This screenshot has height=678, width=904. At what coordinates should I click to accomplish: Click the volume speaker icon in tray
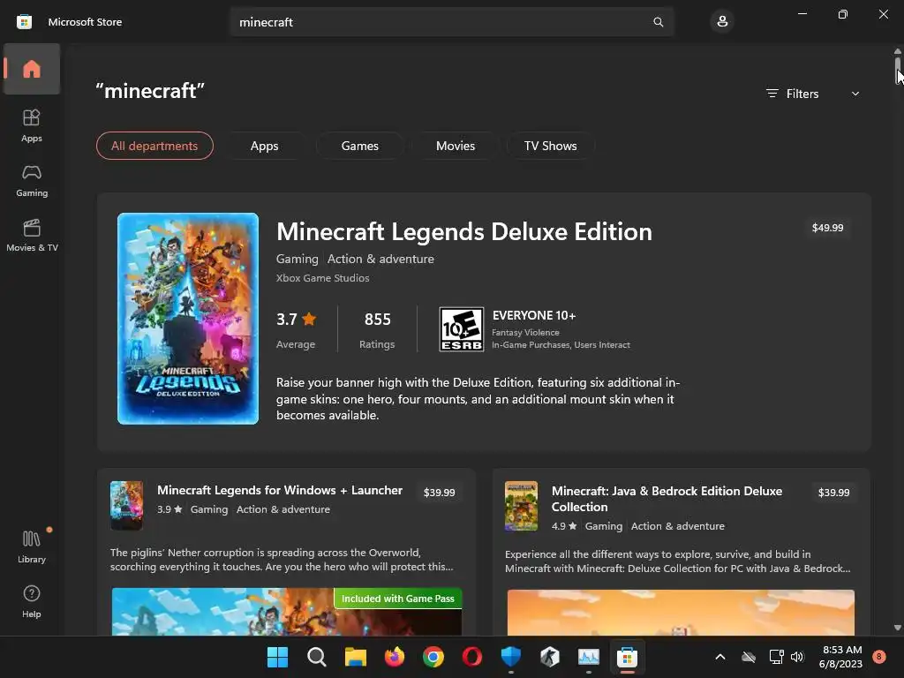click(x=797, y=657)
